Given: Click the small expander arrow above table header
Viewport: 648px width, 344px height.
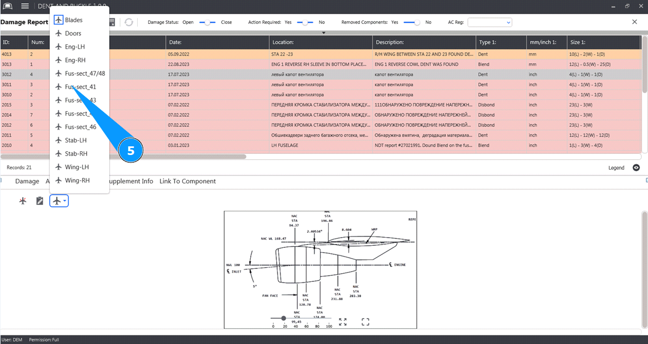Looking at the screenshot, I should 324,33.
